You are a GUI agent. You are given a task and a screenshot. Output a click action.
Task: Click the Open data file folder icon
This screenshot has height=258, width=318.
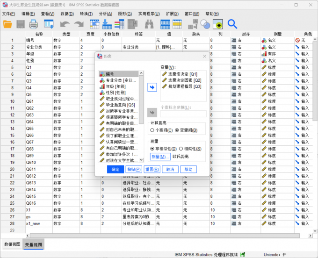(8, 24)
